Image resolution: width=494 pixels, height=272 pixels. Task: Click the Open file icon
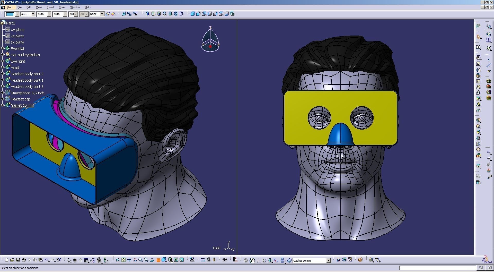point(12,260)
